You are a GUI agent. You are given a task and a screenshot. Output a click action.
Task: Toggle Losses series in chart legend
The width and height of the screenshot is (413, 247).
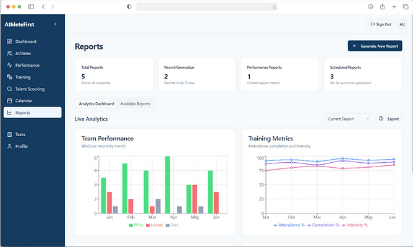pos(155,225)
